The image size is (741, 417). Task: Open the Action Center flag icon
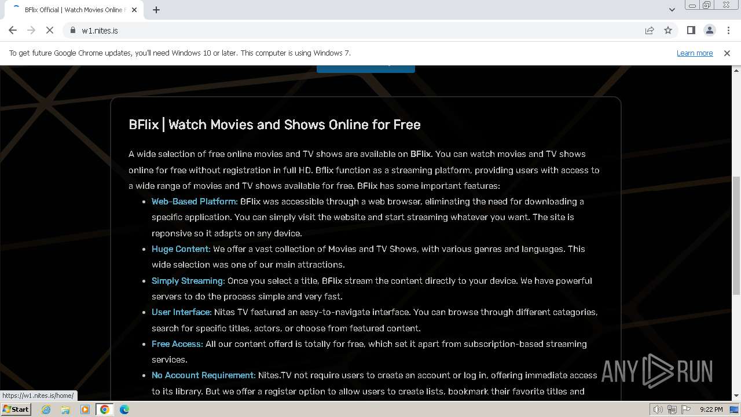pyautogui.click(x=686, y=409)
